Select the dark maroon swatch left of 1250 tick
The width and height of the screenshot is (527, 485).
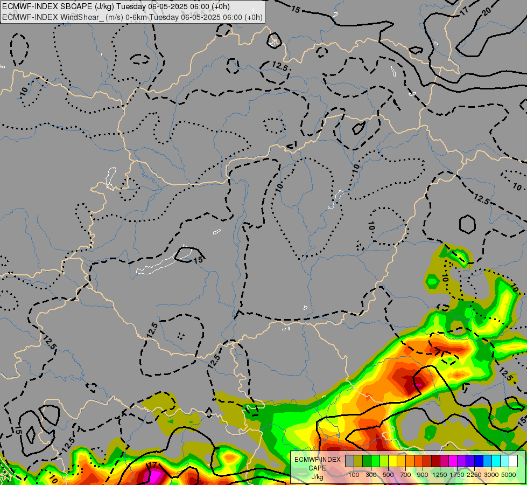click(436, 461)
